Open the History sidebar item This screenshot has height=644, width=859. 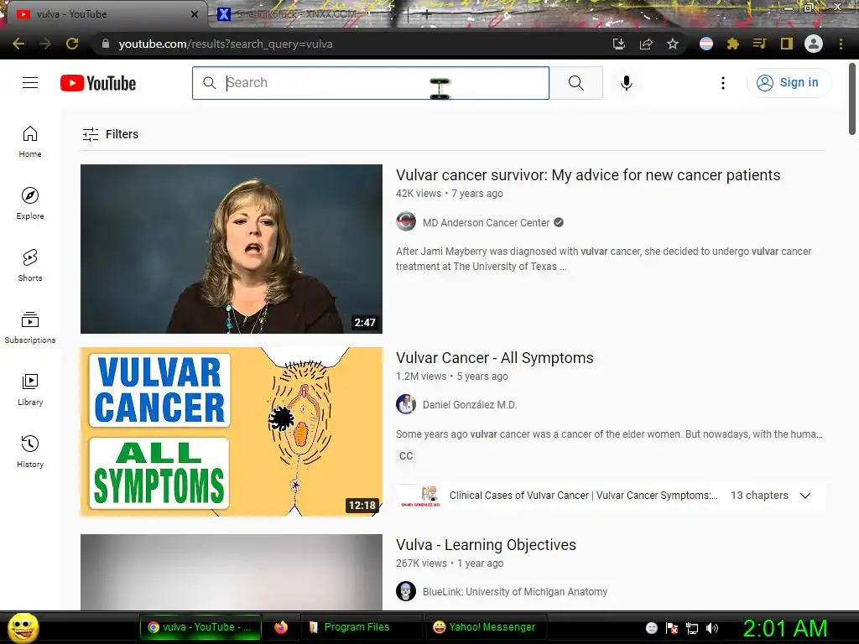[30, 451]
